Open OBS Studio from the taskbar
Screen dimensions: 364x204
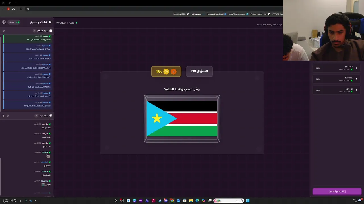122,201
